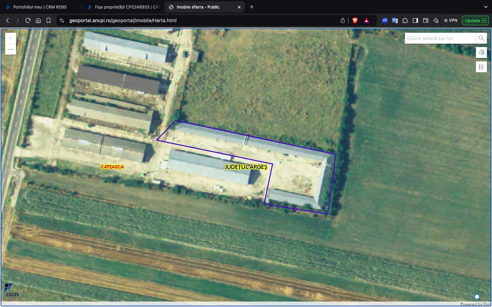Open the parcel info search panel

coord(481,53)
